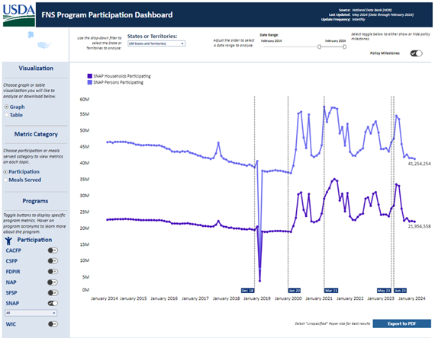Enable the WIC program toggle
435x338 pixels.
pyautogui.click(x=53, y=324)
